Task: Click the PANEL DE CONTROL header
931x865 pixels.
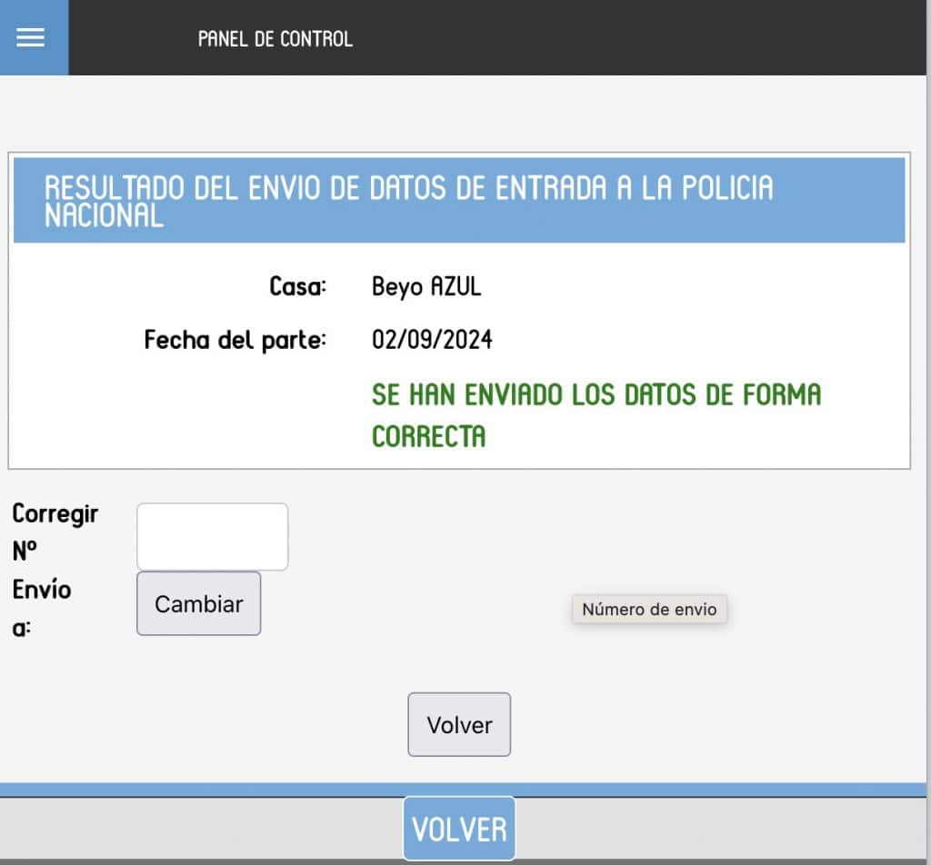Action: (275, 39)
